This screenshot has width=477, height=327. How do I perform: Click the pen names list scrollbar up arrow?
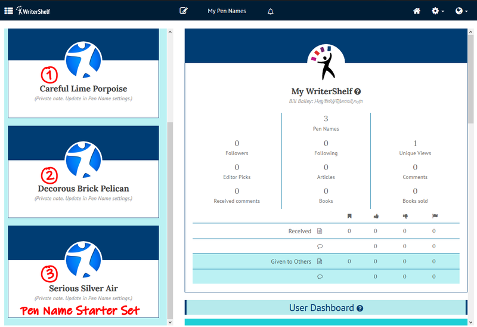pos(170,32)
